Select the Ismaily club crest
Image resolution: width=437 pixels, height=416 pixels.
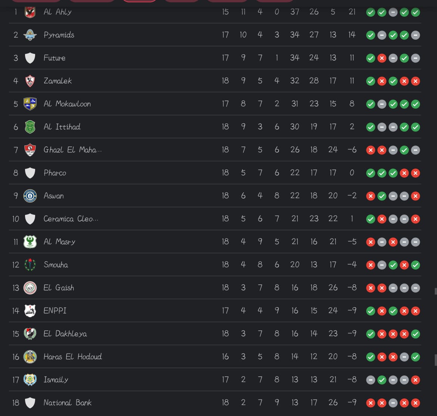(x=30, y=380)
